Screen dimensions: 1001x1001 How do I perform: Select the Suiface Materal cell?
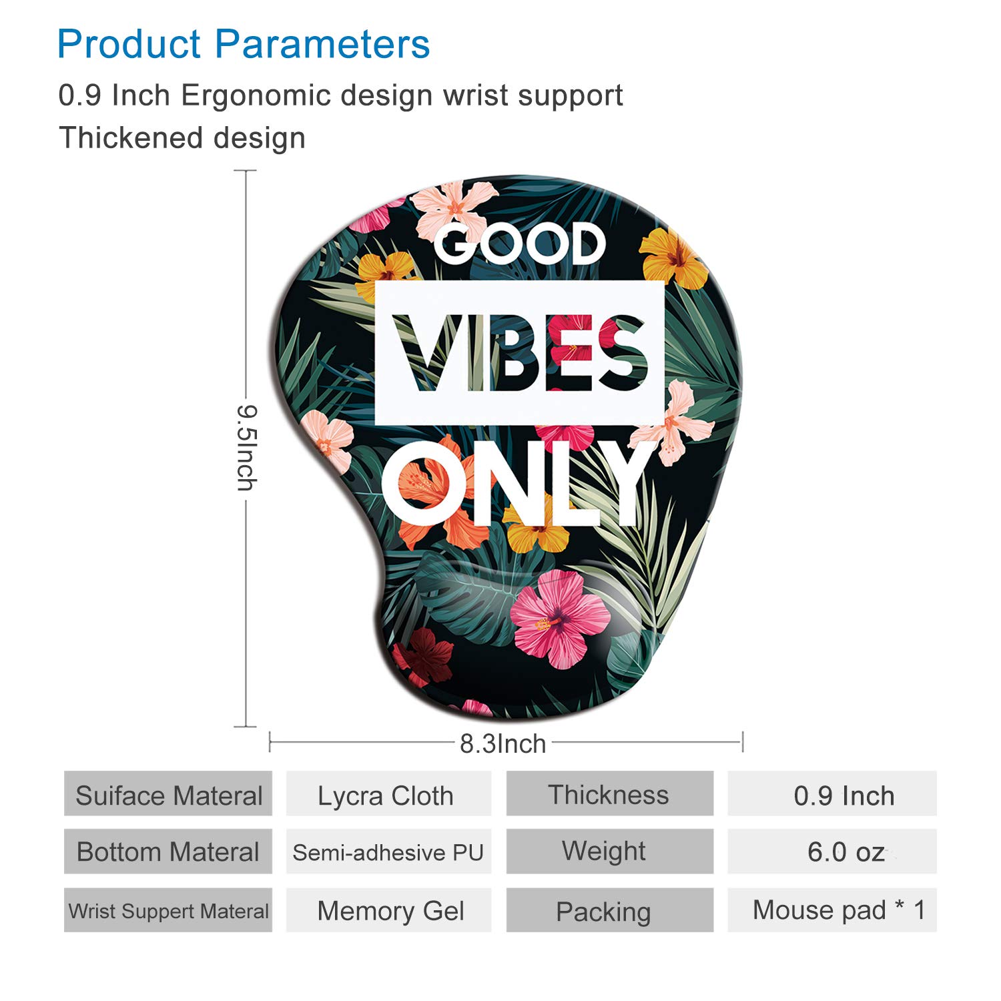[x=168, y=794]
